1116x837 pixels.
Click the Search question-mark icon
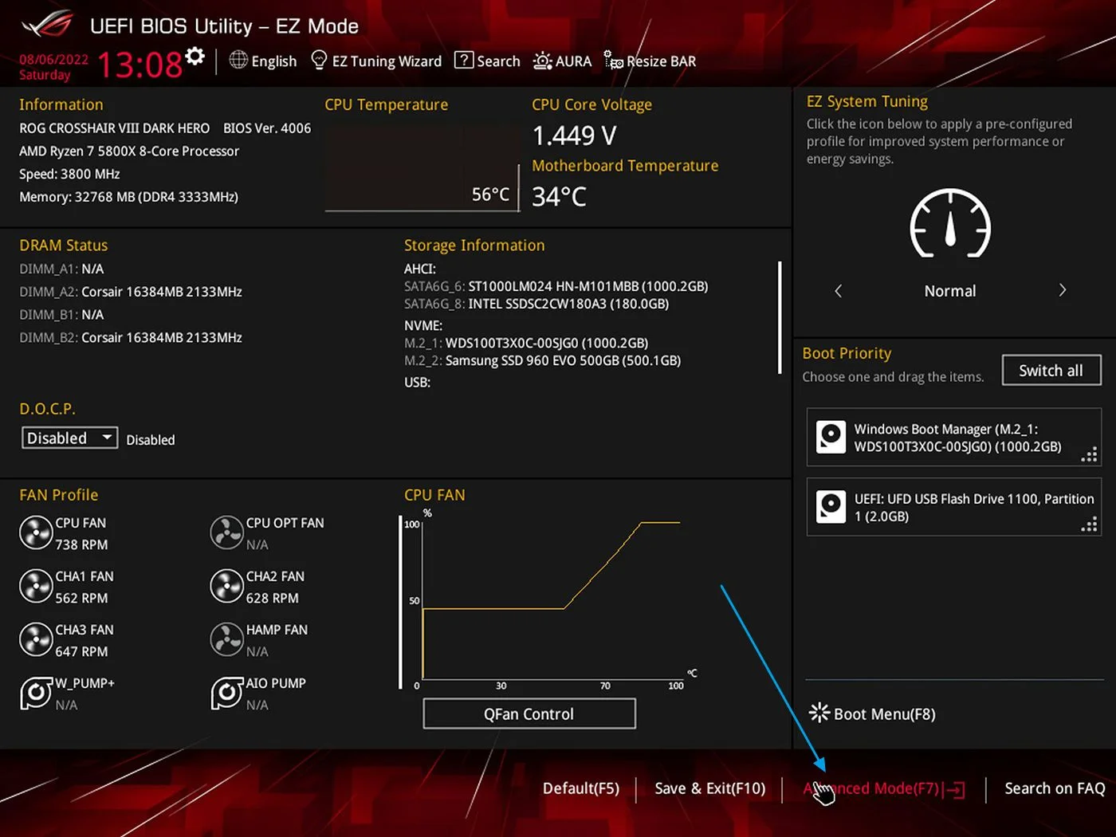(464, 61)
